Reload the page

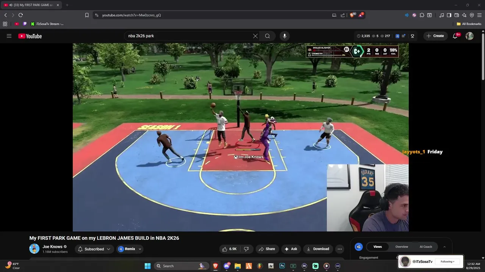(x=20, y=15)
